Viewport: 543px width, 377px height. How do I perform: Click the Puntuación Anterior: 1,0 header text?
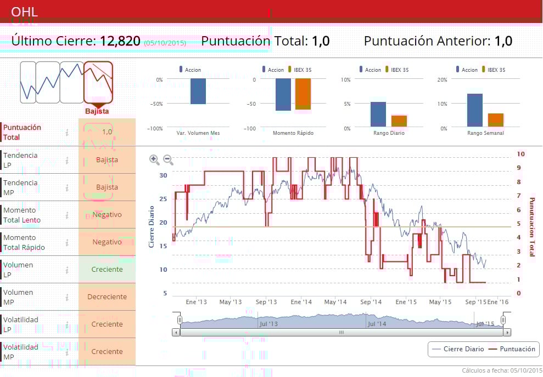click(x=438, y=41)
